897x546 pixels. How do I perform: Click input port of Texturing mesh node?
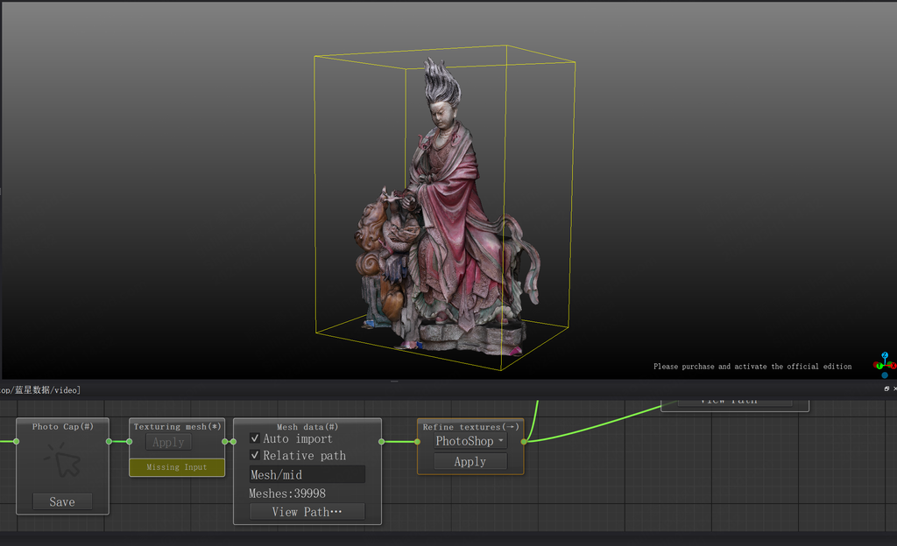point(130,442)
